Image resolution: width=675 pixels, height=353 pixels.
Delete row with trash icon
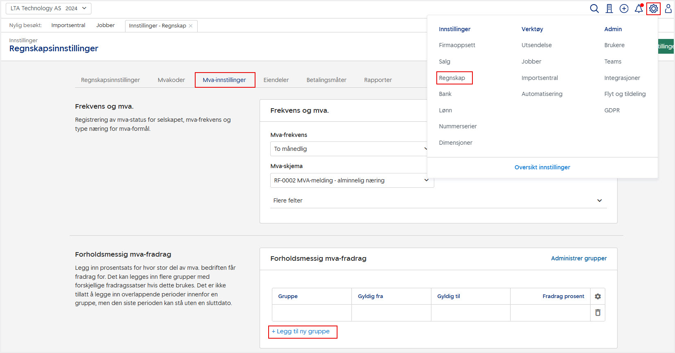point(597,313)
